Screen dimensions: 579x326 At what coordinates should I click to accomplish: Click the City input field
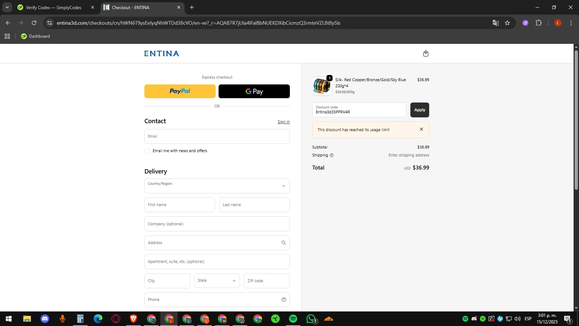167,281
